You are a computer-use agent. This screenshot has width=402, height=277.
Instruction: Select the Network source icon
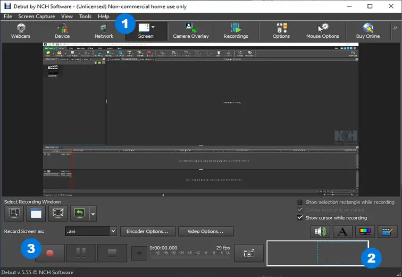[x=104, y=31]
